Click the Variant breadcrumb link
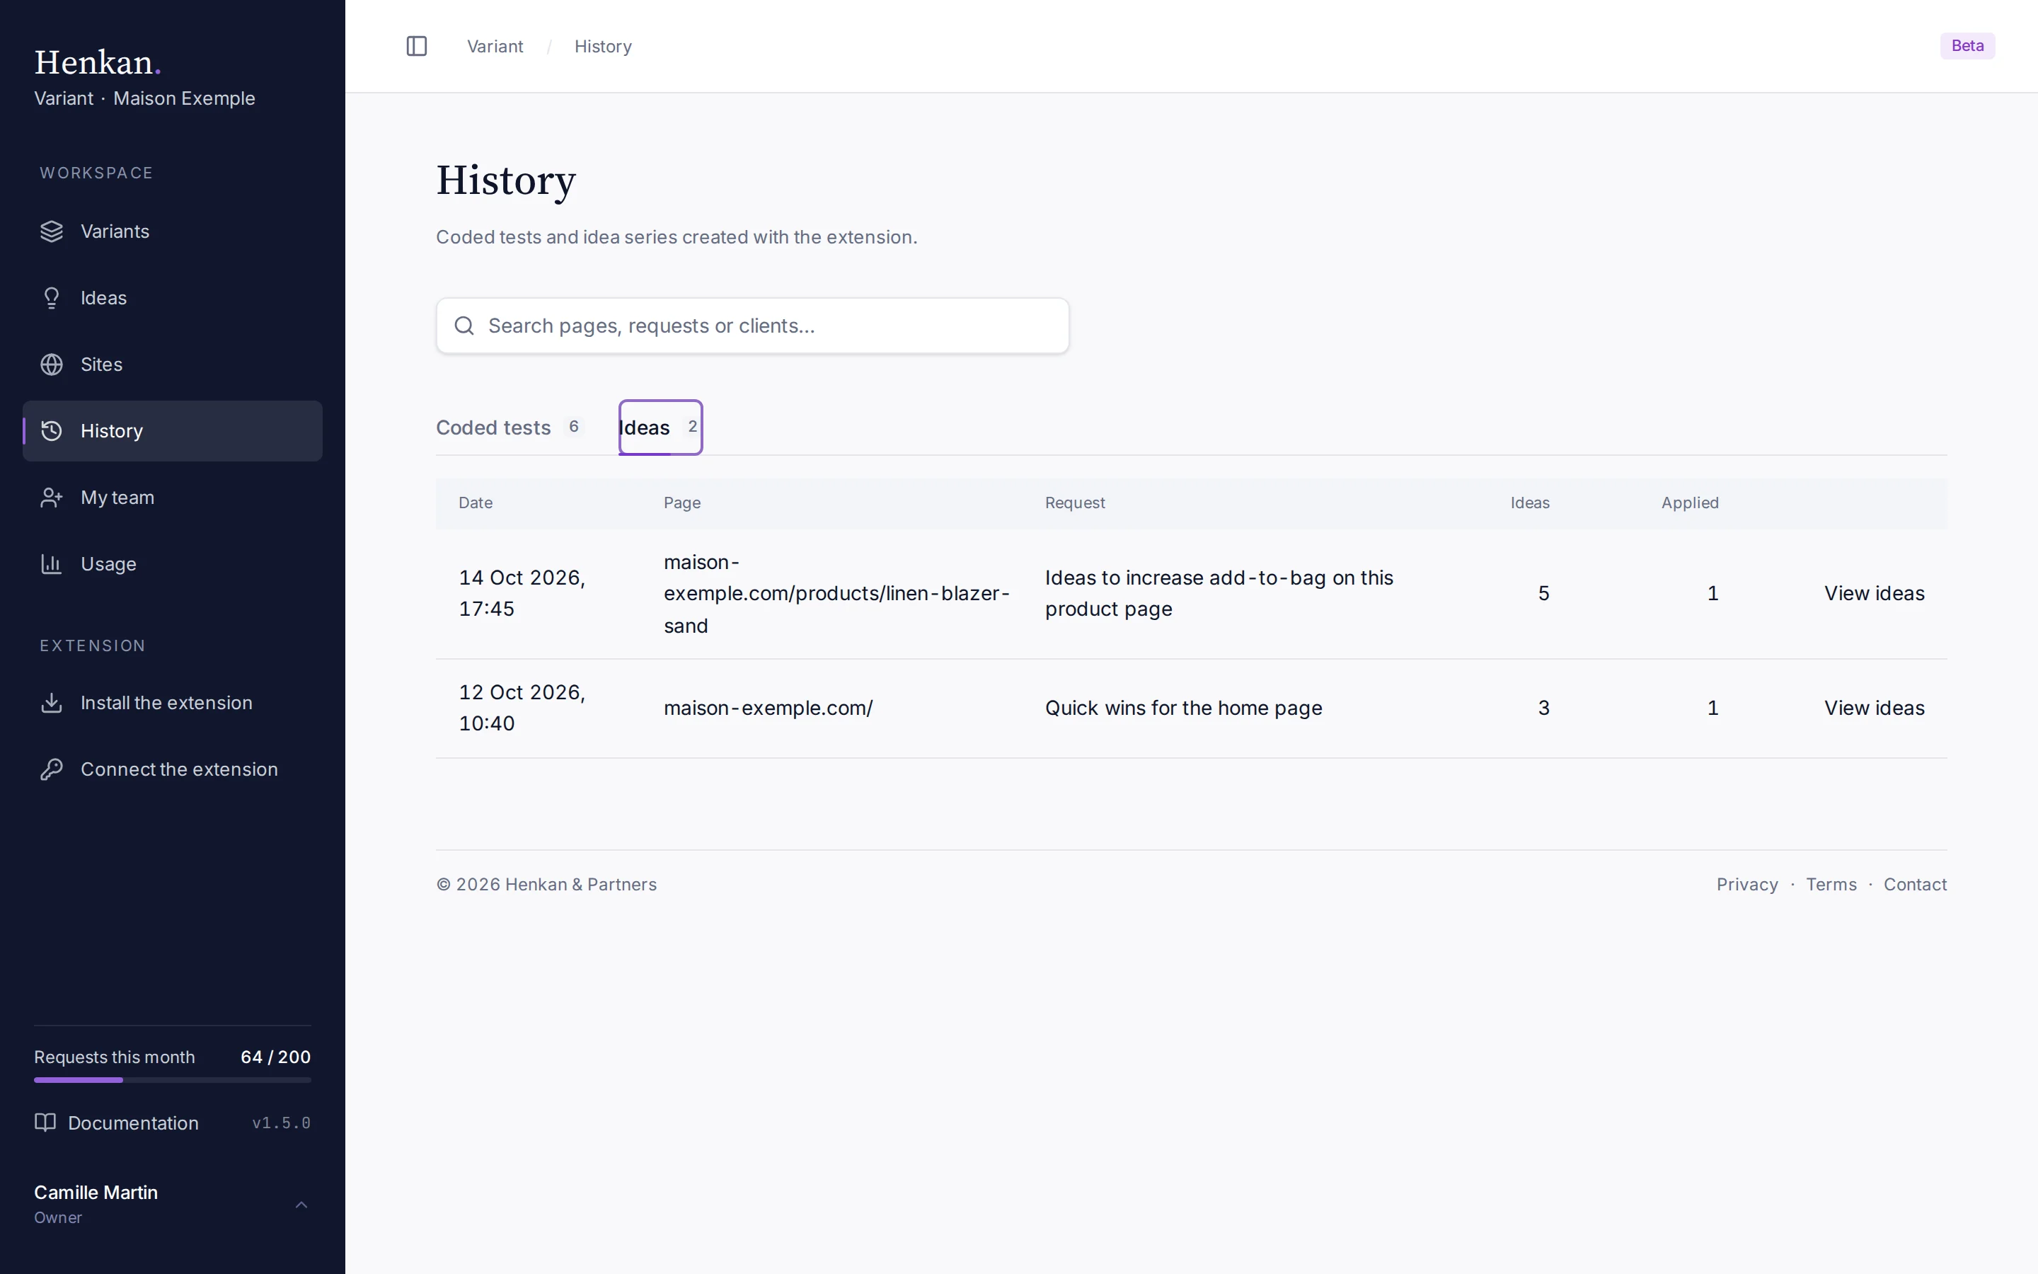The width and height of the screenshot is (2038, 1274). pos(495,46)
